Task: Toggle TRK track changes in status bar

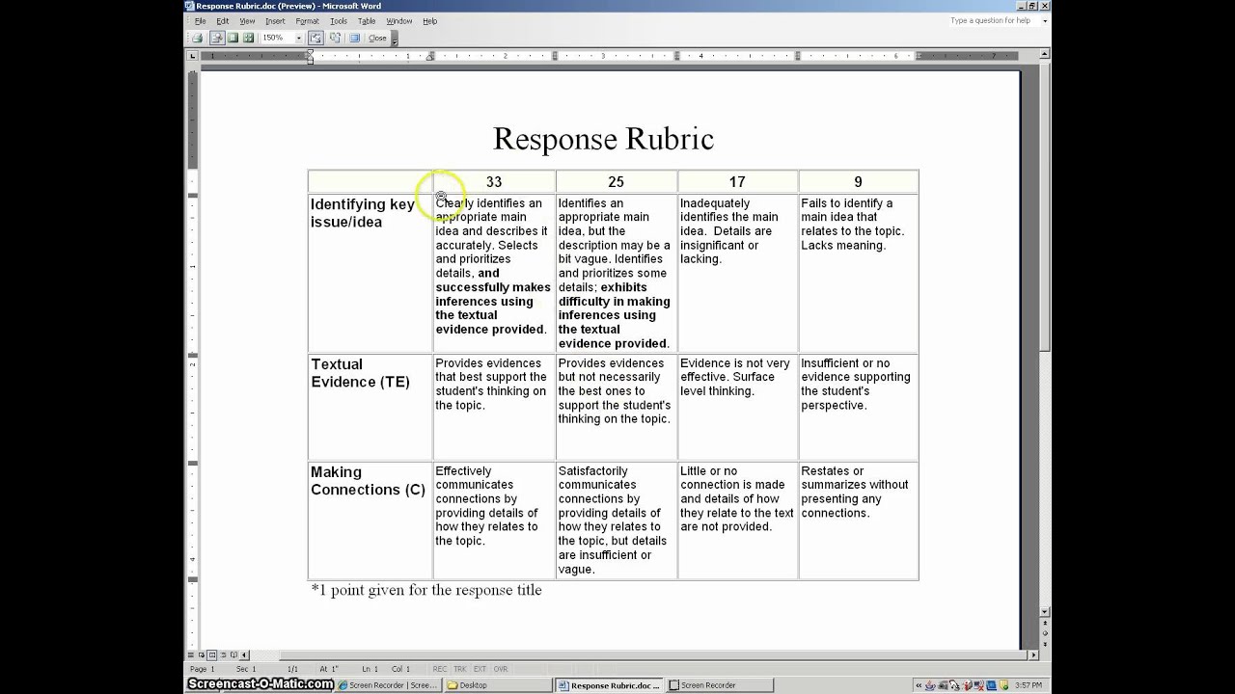Action: pyautogui.click(x=460, y=669)
